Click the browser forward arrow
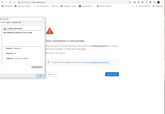Screen dimensions: 165x114 point(6,2)
